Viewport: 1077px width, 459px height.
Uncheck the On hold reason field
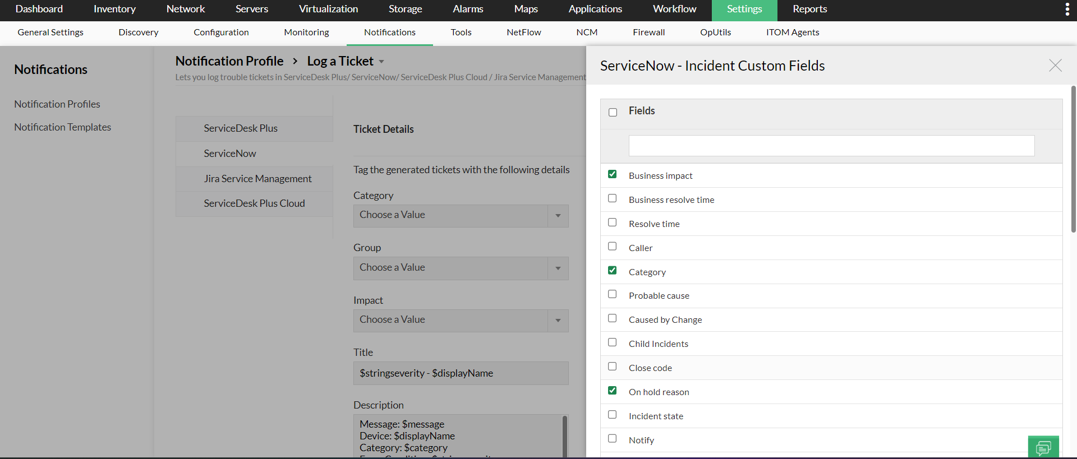[x=612, y=391]
